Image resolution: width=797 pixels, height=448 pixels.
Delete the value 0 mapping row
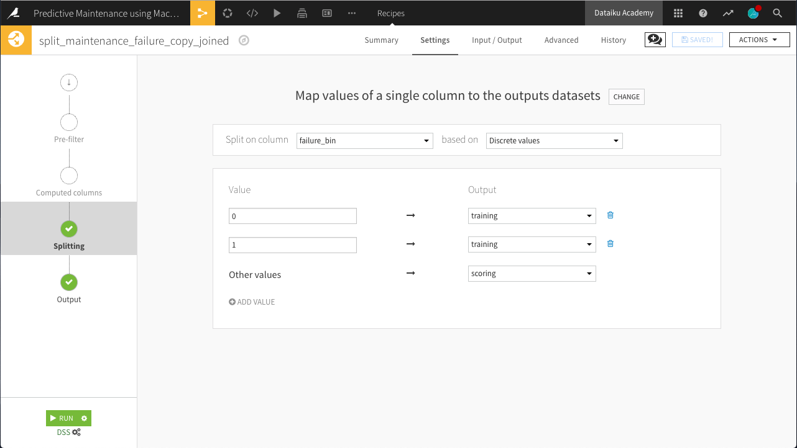[610, 215]
